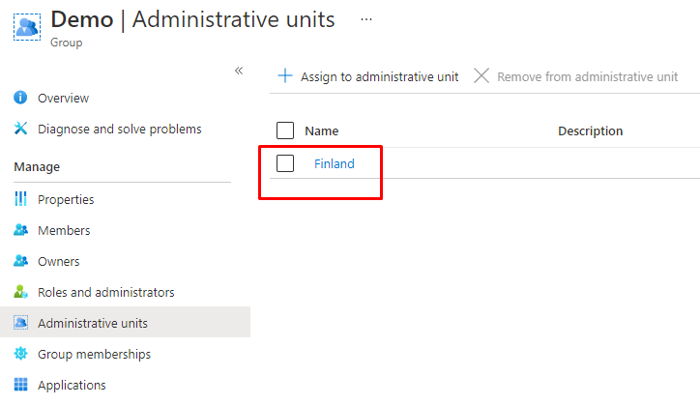Open the Finland administrative unit link
Viewport: 700px width, 405px height.
pyautogui.click(x=335, y=164)
